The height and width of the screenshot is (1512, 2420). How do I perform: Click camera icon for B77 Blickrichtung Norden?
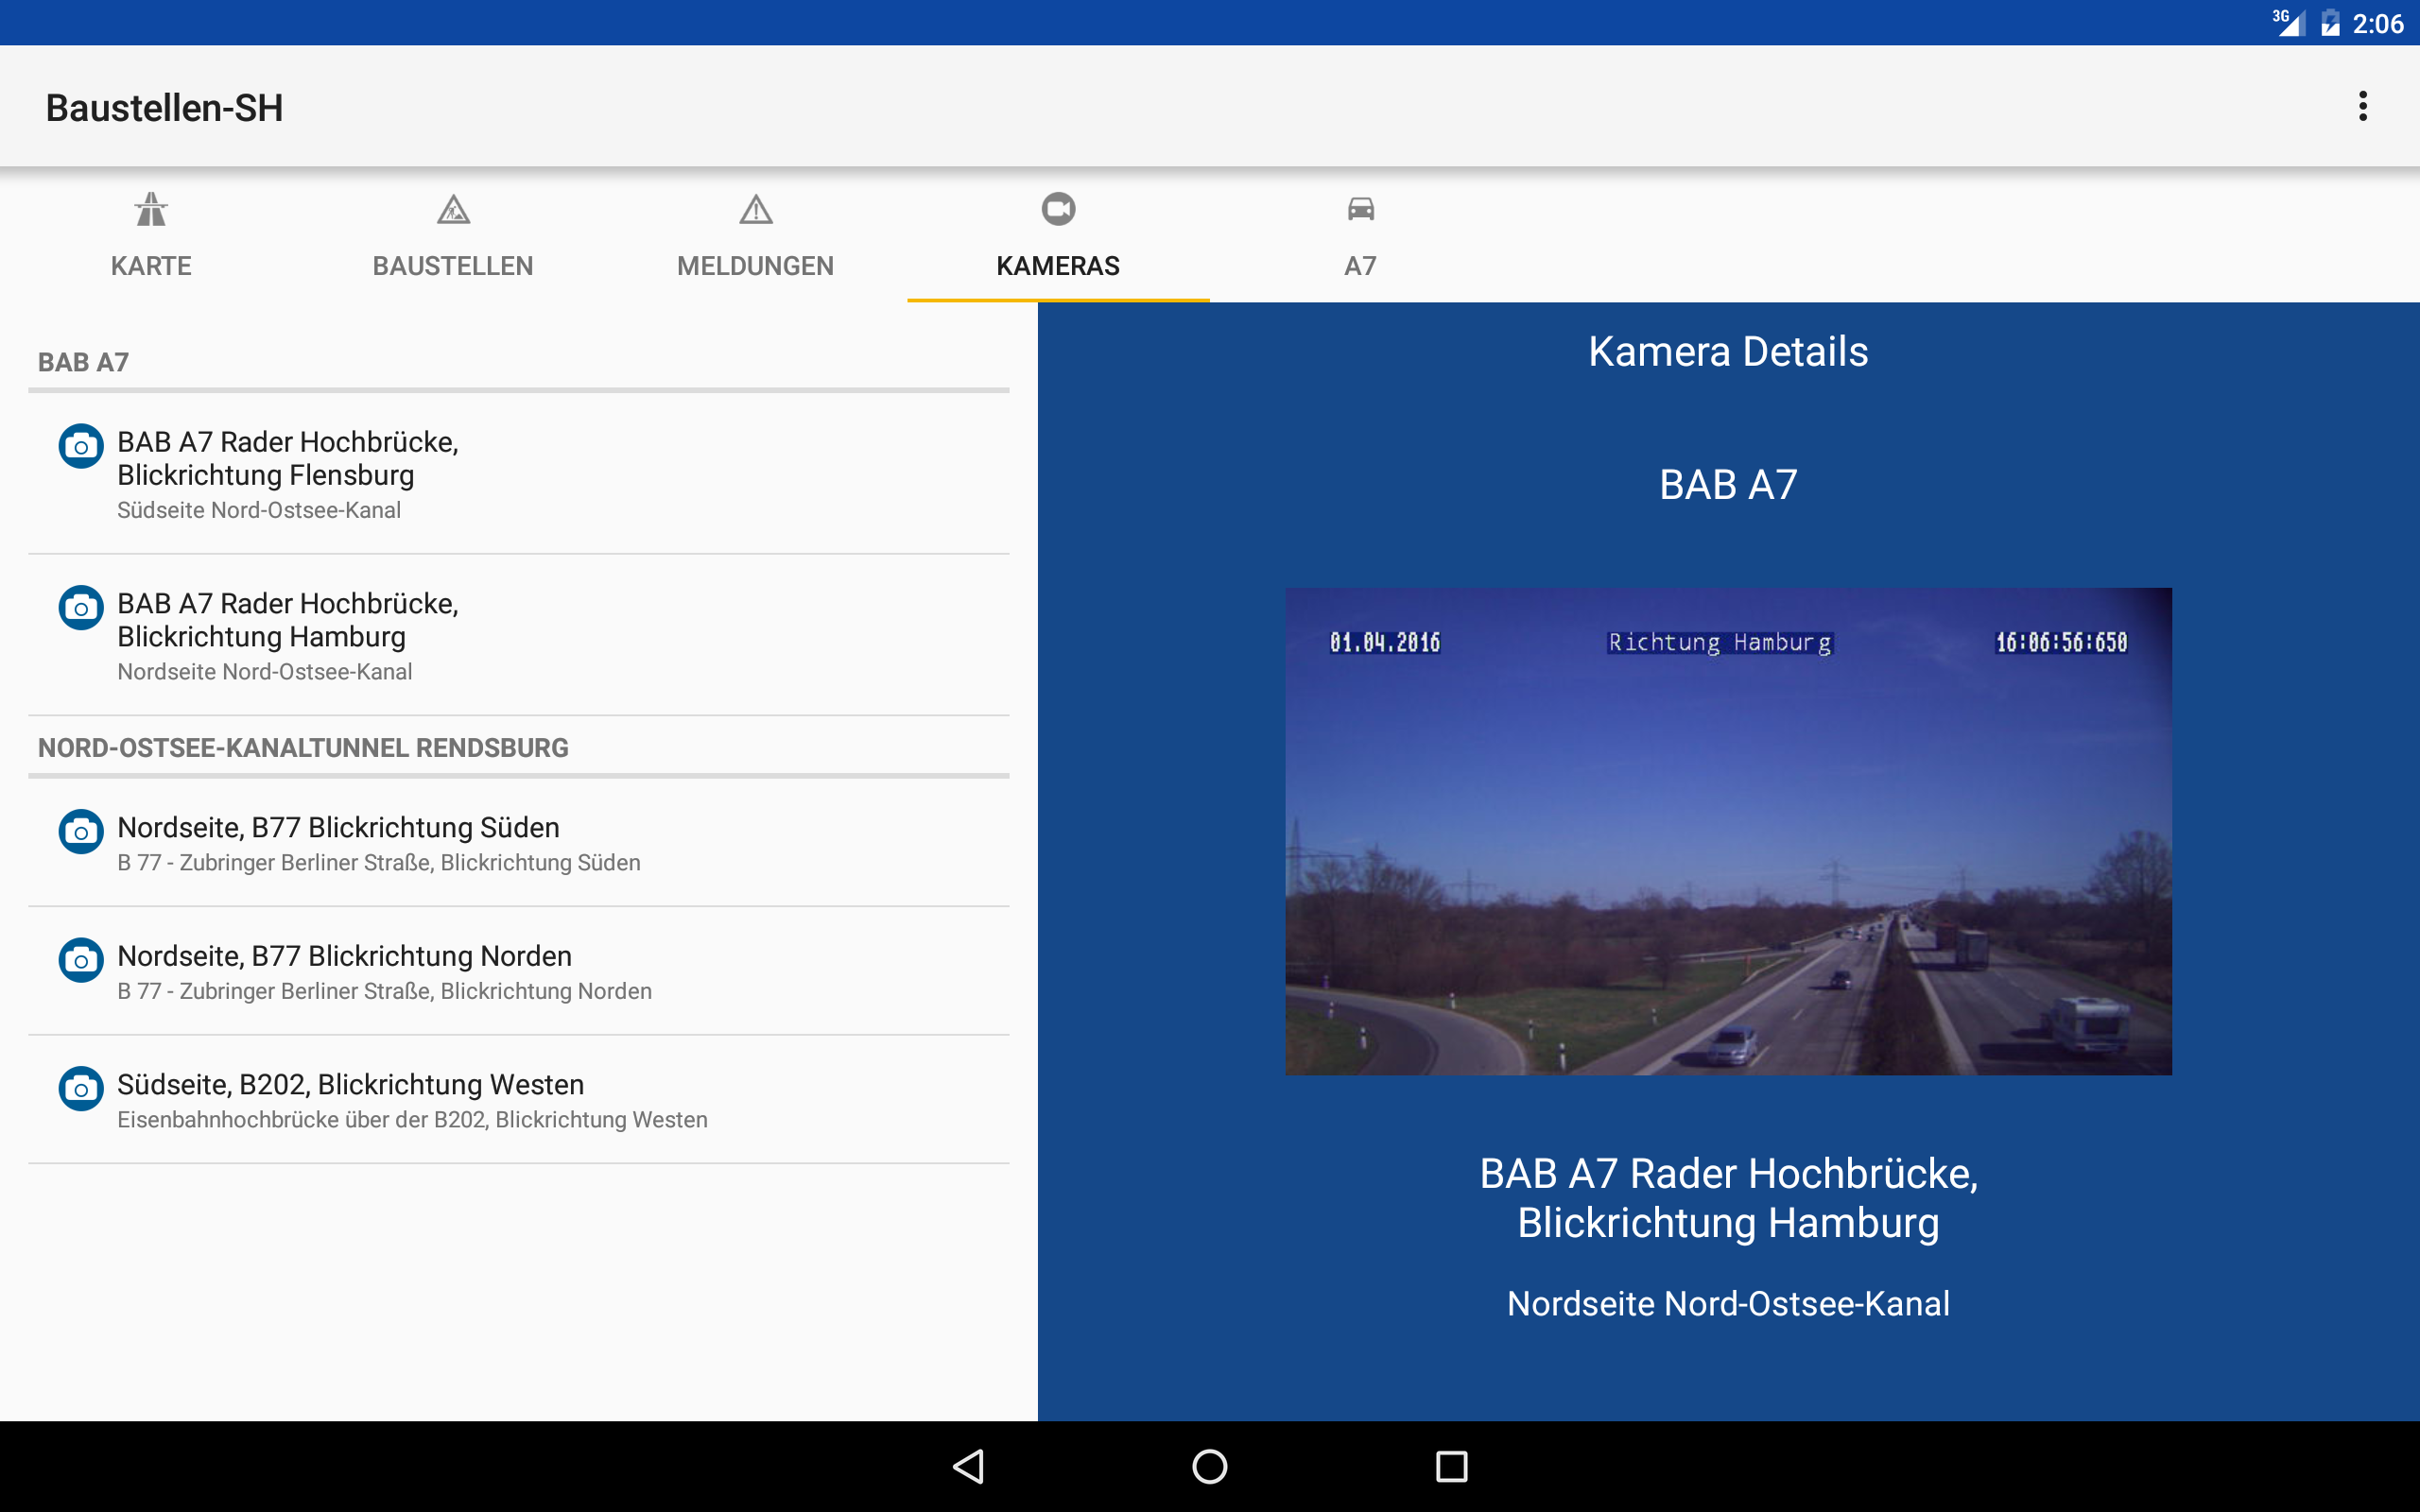coord(81,960)
